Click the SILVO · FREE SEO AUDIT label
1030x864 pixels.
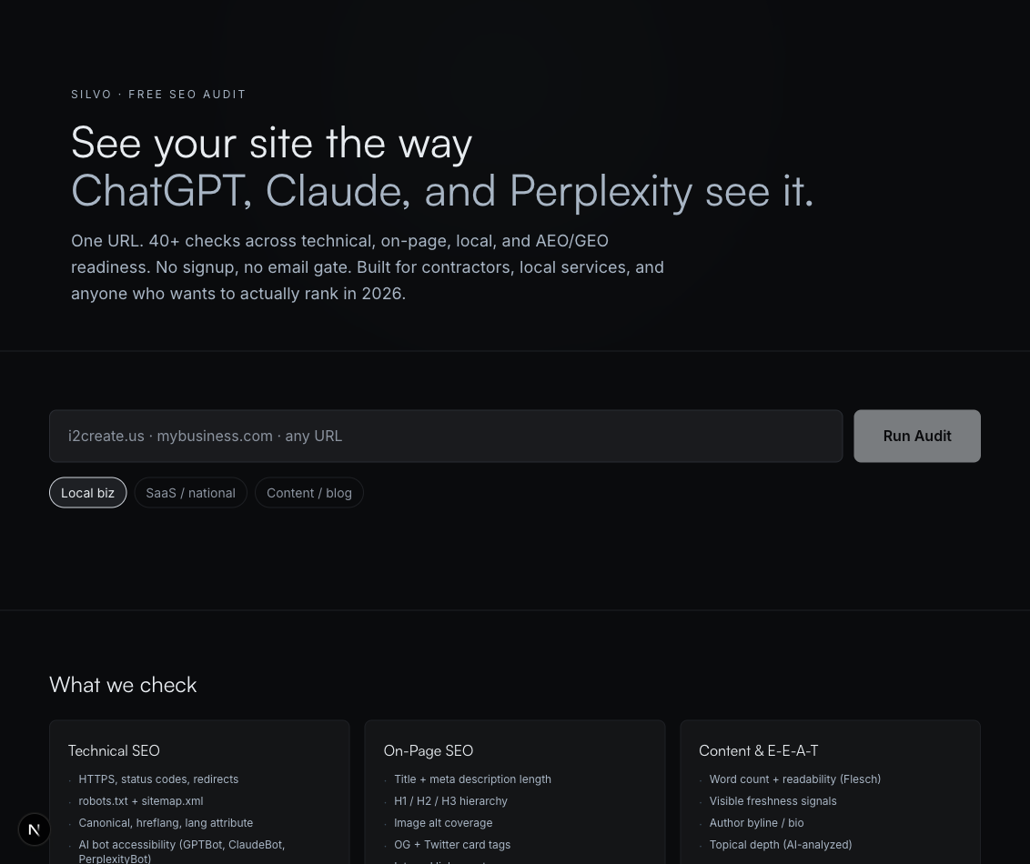pos(158,95)
